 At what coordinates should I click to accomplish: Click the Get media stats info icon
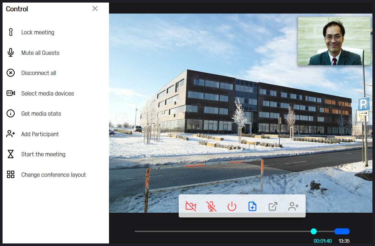point(11,113)
